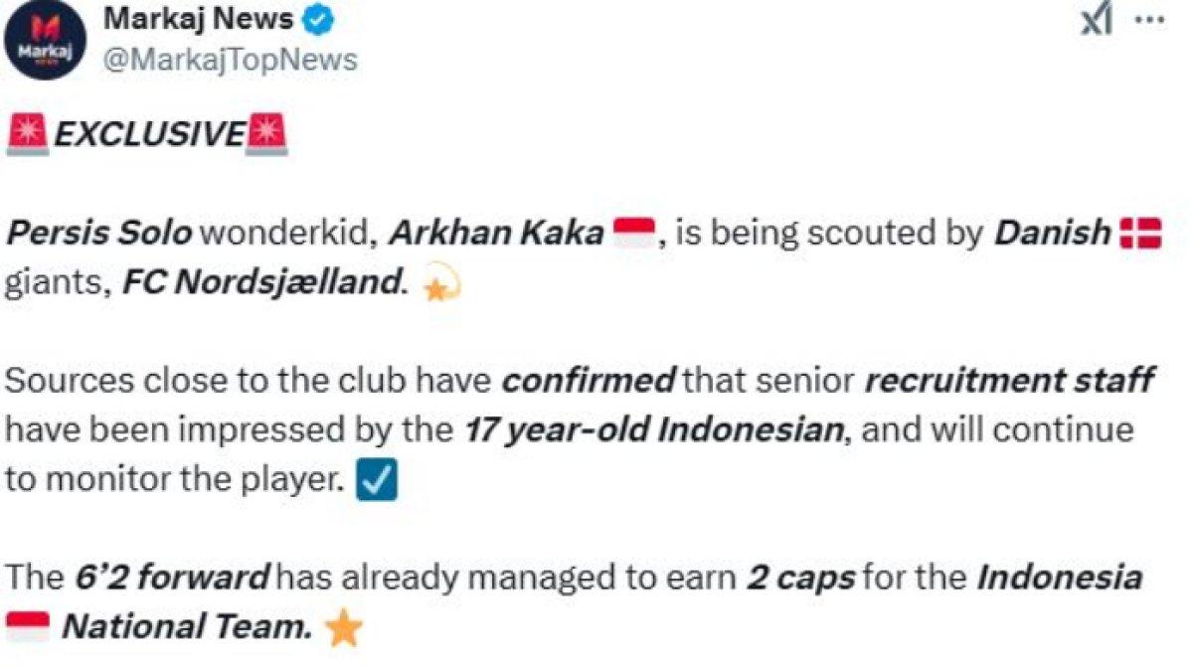Click the Markaj News profile avatar

tap(47, 40)
